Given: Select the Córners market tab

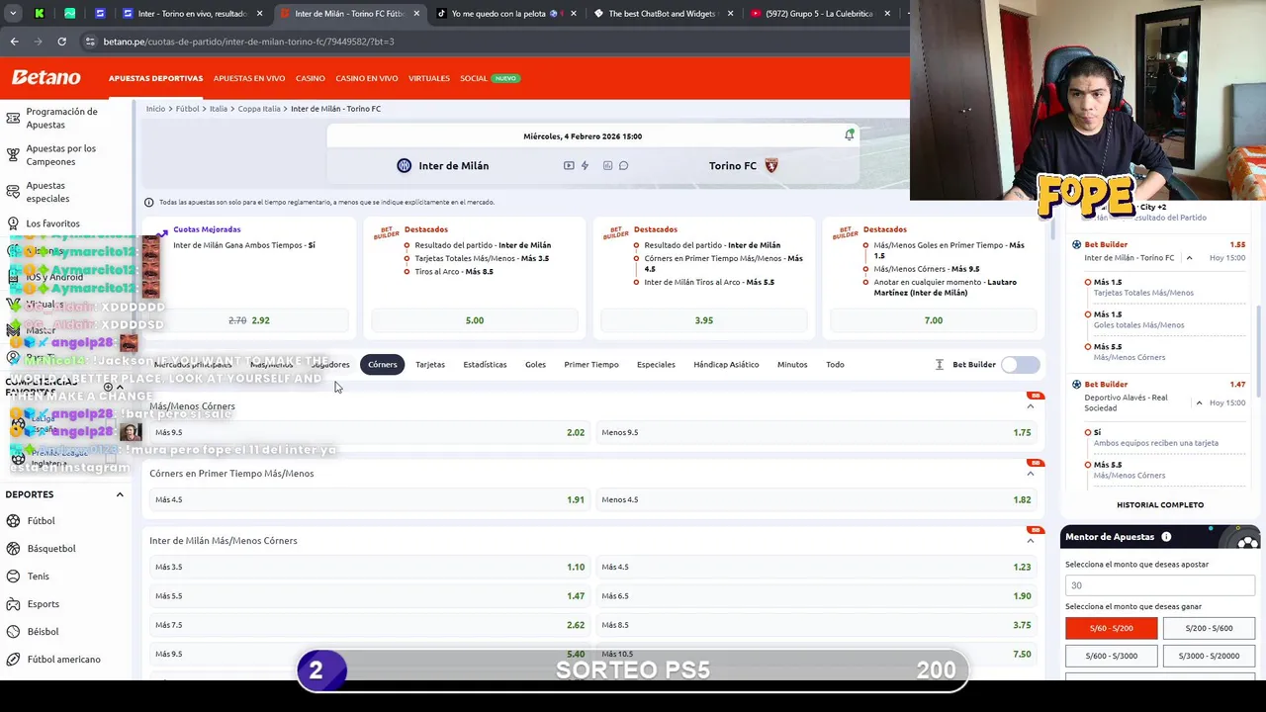Looking at the screenshot, I should point(383,365).
